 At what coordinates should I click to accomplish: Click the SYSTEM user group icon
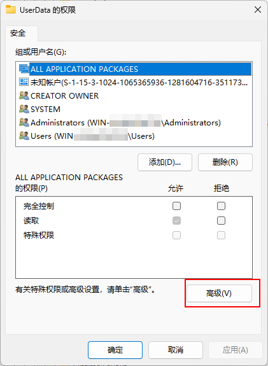tap(24, 109)
